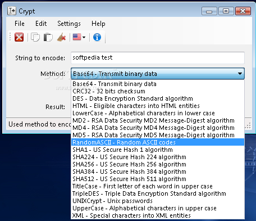The height and width of the screenshot is (221, 256).
Task: Select UNIXCrypt - Unix passwords option
Action: tap(158, 201)
